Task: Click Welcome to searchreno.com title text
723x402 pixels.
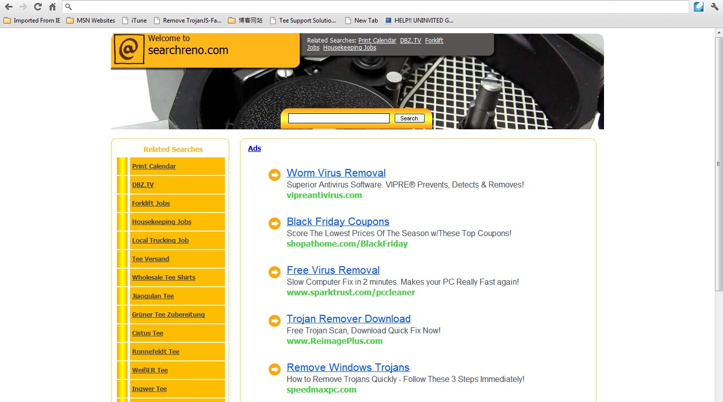Action: tap(188, 45)
